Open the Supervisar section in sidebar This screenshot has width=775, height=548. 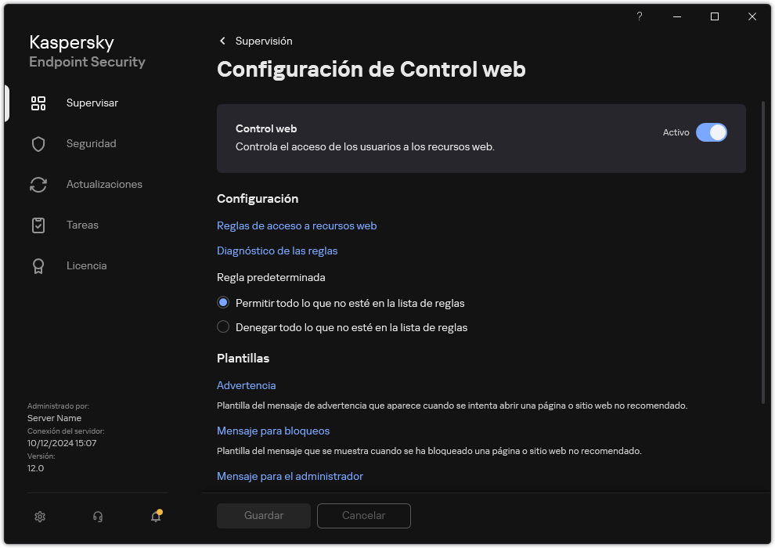pos(92,103)
